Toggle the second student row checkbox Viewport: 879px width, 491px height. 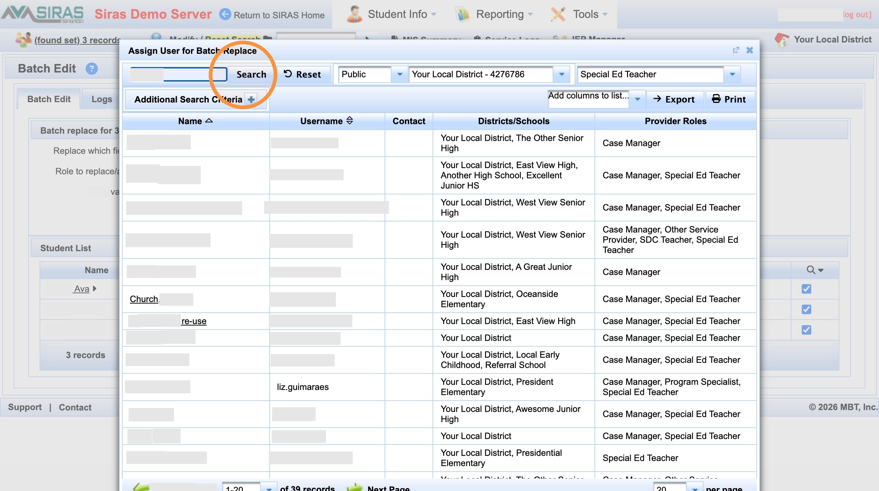pos(806,309)
